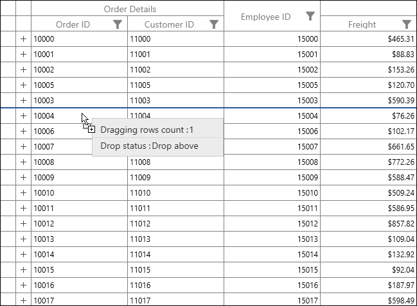This screenshot has width=417, height=306.
Task: Expand the order 10012 record
Action: coord(24,224)
